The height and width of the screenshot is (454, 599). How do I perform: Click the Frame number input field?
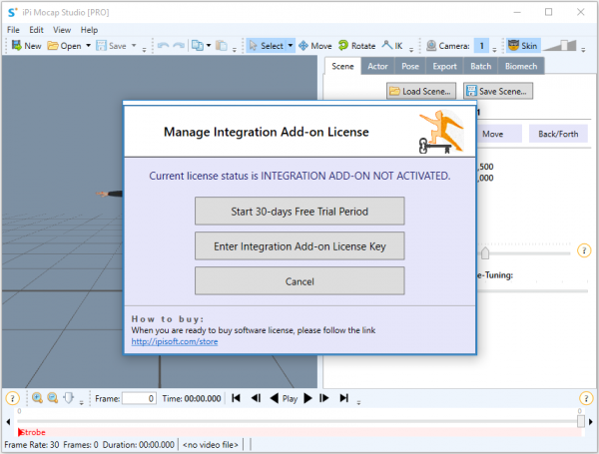[139, 399]
